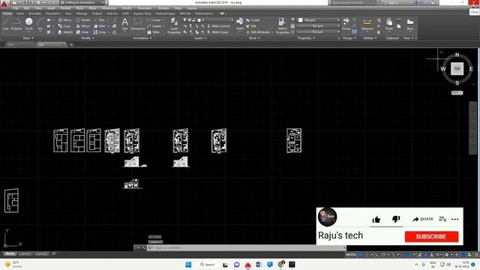
Task: Choose the Scale command
Action: pos(82,31)
